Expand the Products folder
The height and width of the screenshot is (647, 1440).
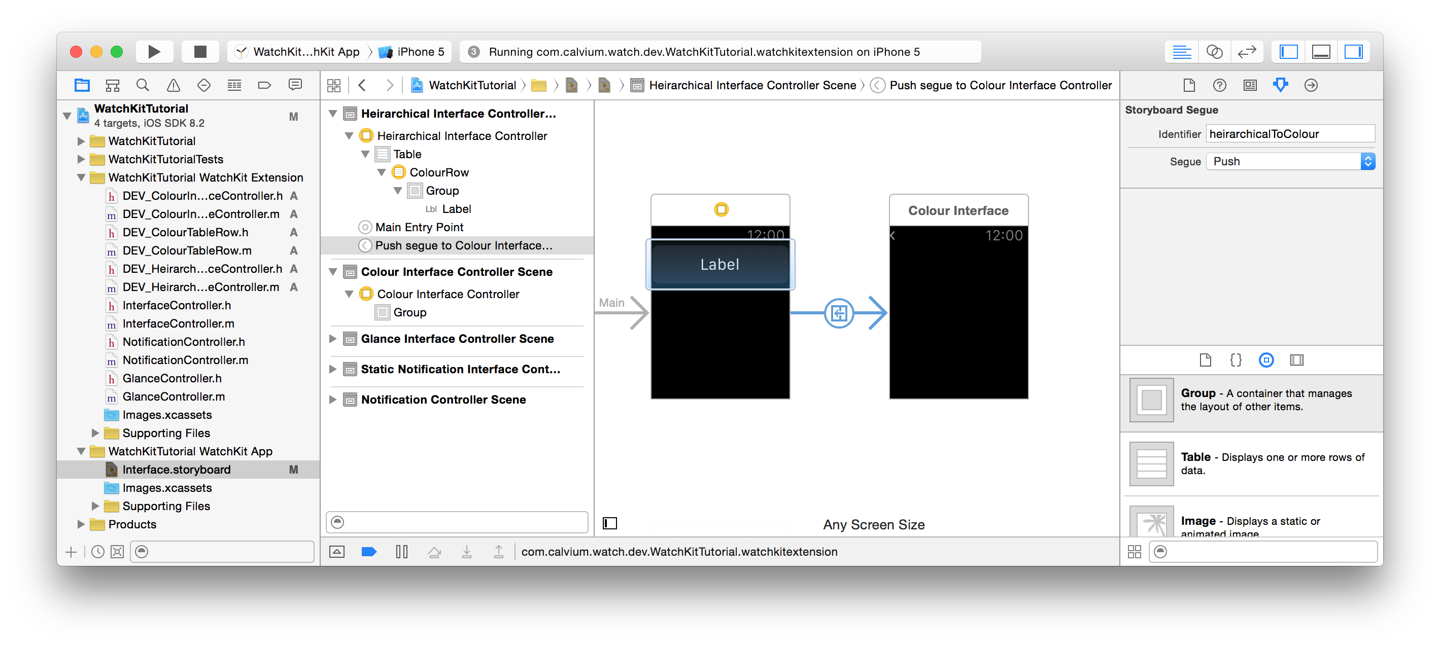coord(81,525)
